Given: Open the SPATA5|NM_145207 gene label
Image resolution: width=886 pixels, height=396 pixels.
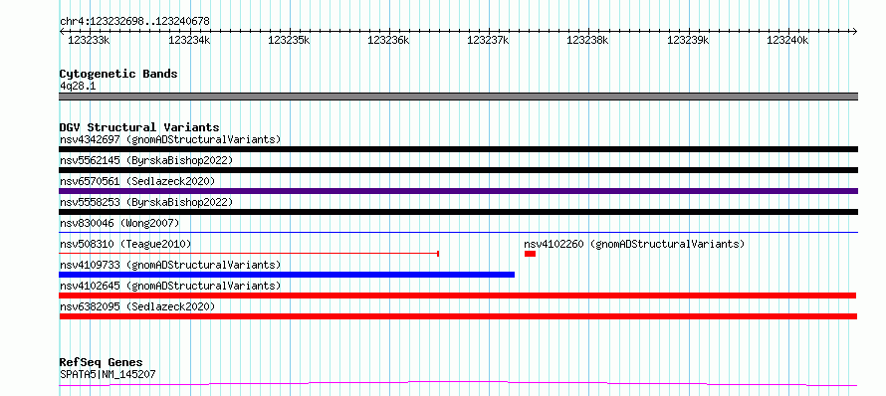Looking at the screenshot, I should (x=108, y=374).
